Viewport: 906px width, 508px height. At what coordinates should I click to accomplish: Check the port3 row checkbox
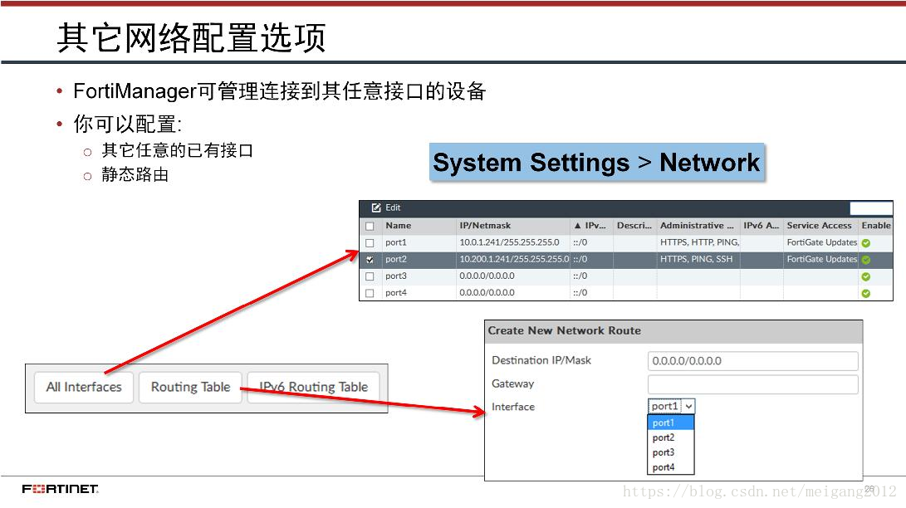[370, 276]
